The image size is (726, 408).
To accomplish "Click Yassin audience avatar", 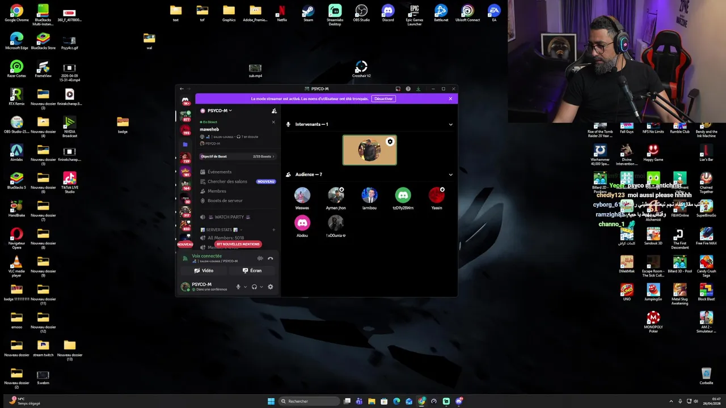I will [x=437, y=195].
